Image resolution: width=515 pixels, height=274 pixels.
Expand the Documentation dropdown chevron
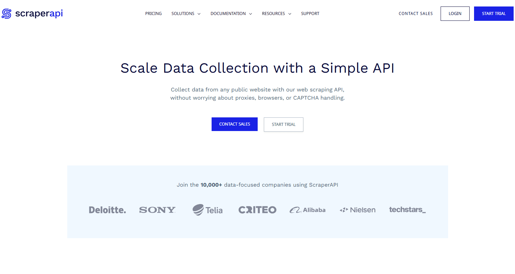(251, 14)
